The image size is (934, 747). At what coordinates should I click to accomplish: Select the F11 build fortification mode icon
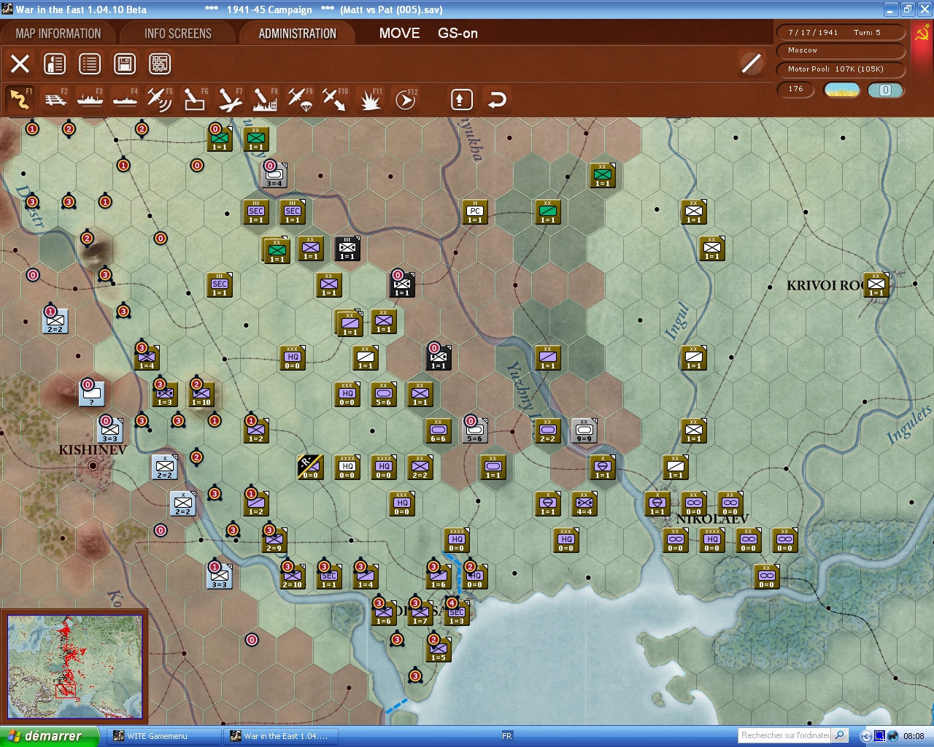[x=371, y=99]
